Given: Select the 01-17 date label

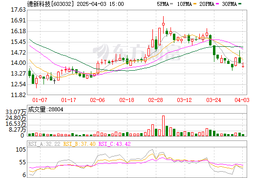Looking at the screenshot, I should (69, 100).
